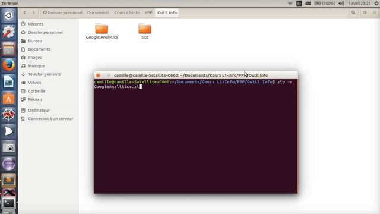
Task: Launch Firefox from the dock
Action: tap(8, 65)
